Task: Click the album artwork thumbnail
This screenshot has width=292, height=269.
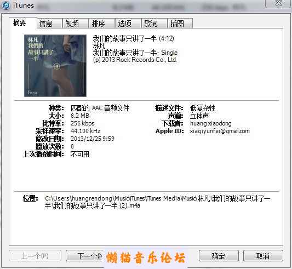Action: (55, 66)
